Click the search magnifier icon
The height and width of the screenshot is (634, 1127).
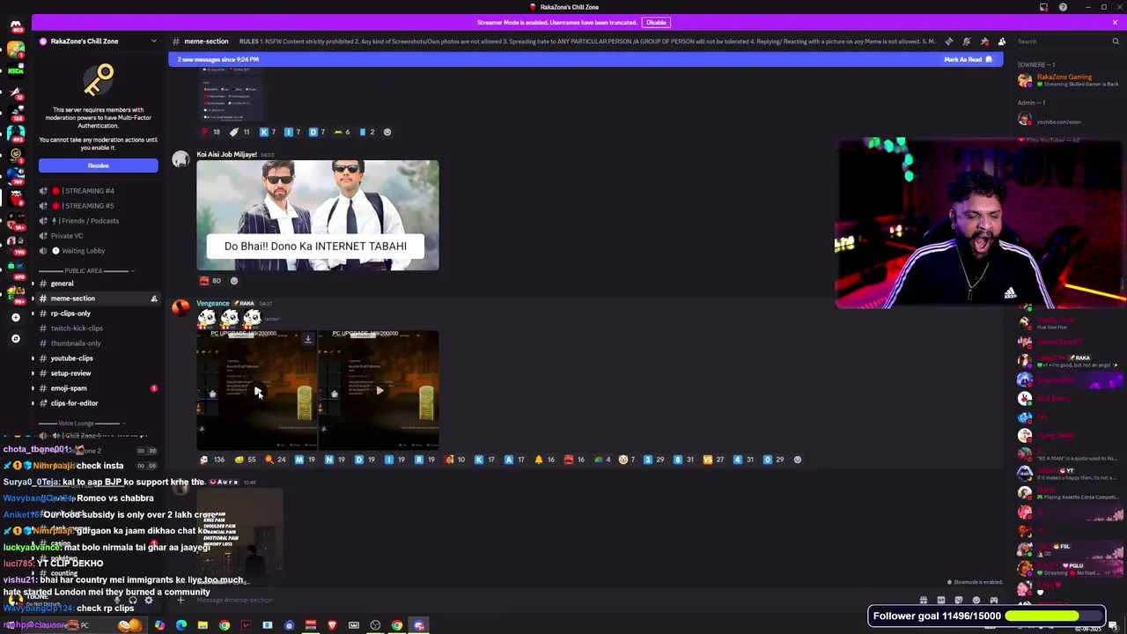click(x=1116, y=41)
